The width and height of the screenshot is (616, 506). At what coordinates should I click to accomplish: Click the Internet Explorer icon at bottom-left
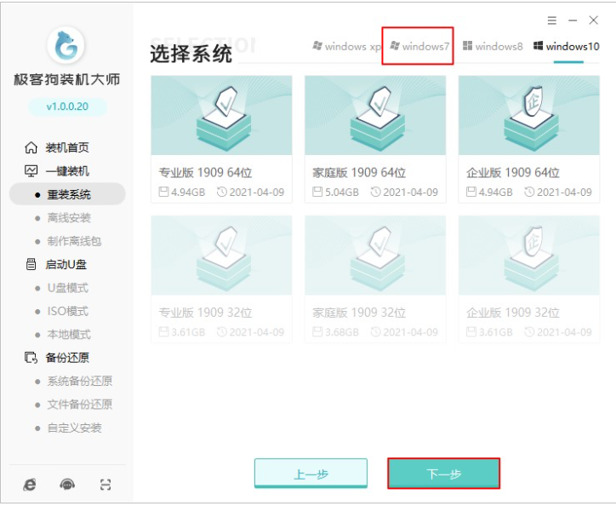tap(30, 485)
